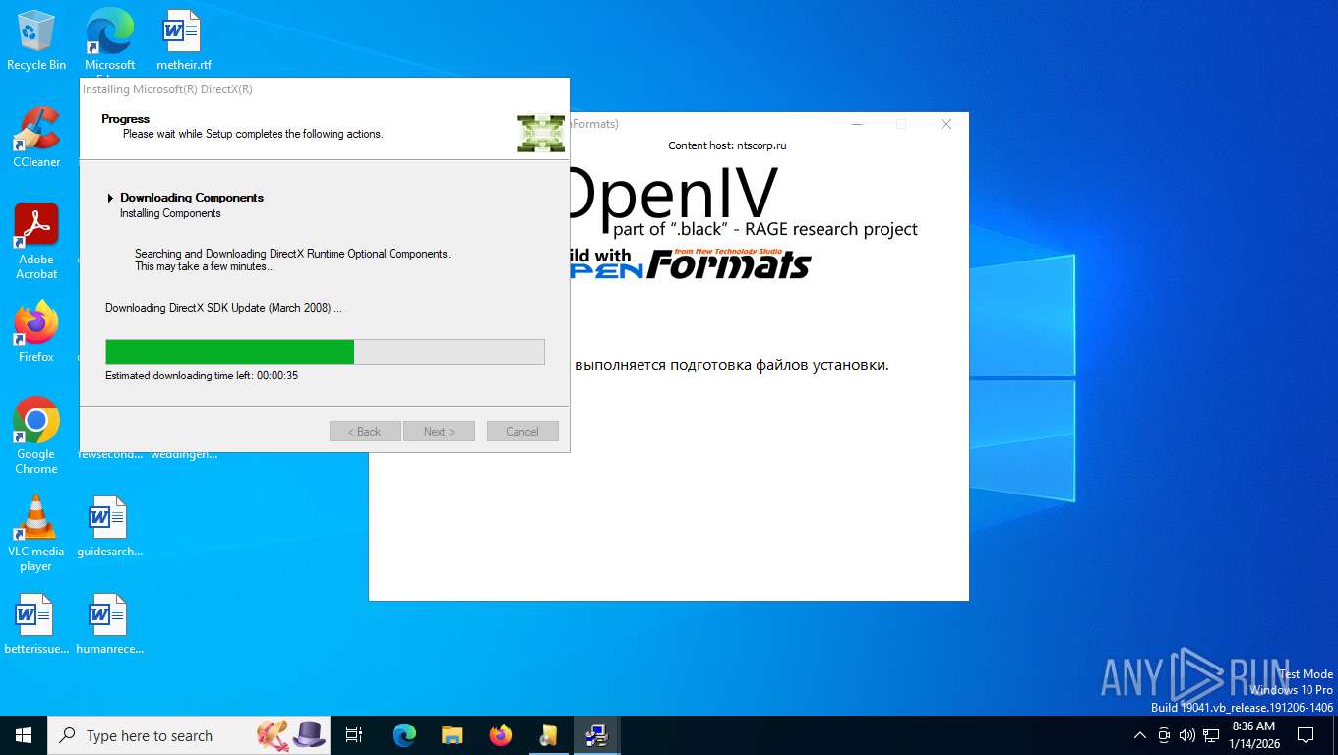This screenshot has width=1338, height=755.
Task: Open the Microsoft Edge desktop shortcut
Action: [109, 40]
